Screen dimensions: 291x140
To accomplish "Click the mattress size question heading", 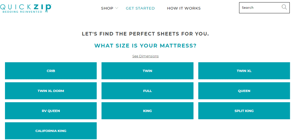I will click(x=145, y=46).
